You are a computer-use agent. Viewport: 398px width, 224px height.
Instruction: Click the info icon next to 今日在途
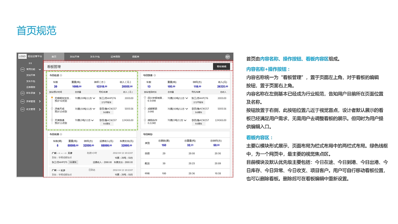point(61,75)
